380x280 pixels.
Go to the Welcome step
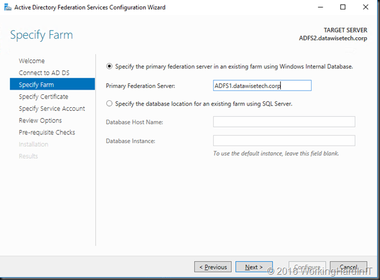tap(32, 61)
